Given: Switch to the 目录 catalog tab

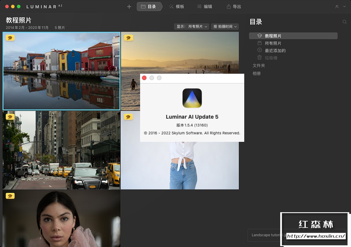Looking at the screenshot, I should point(149,7).
